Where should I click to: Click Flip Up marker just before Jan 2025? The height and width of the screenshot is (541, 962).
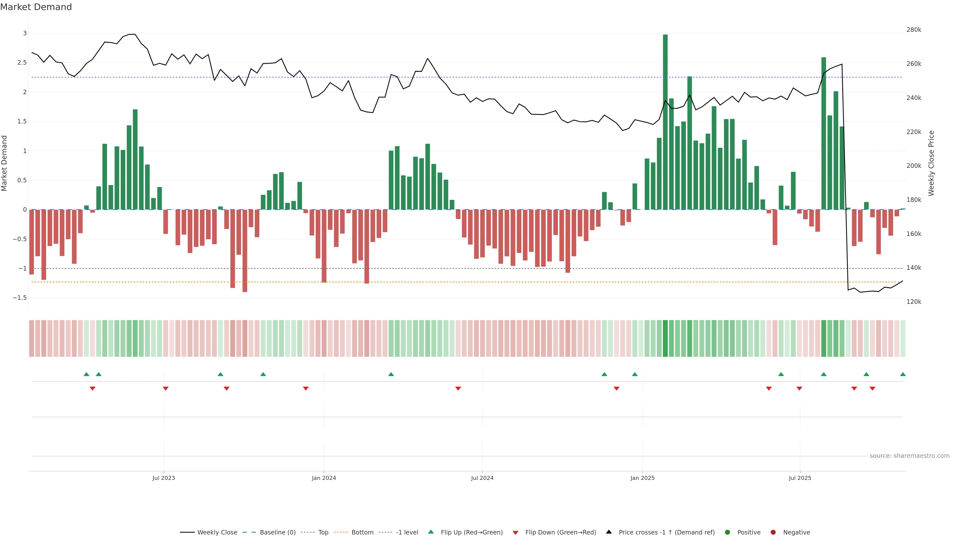635,374
